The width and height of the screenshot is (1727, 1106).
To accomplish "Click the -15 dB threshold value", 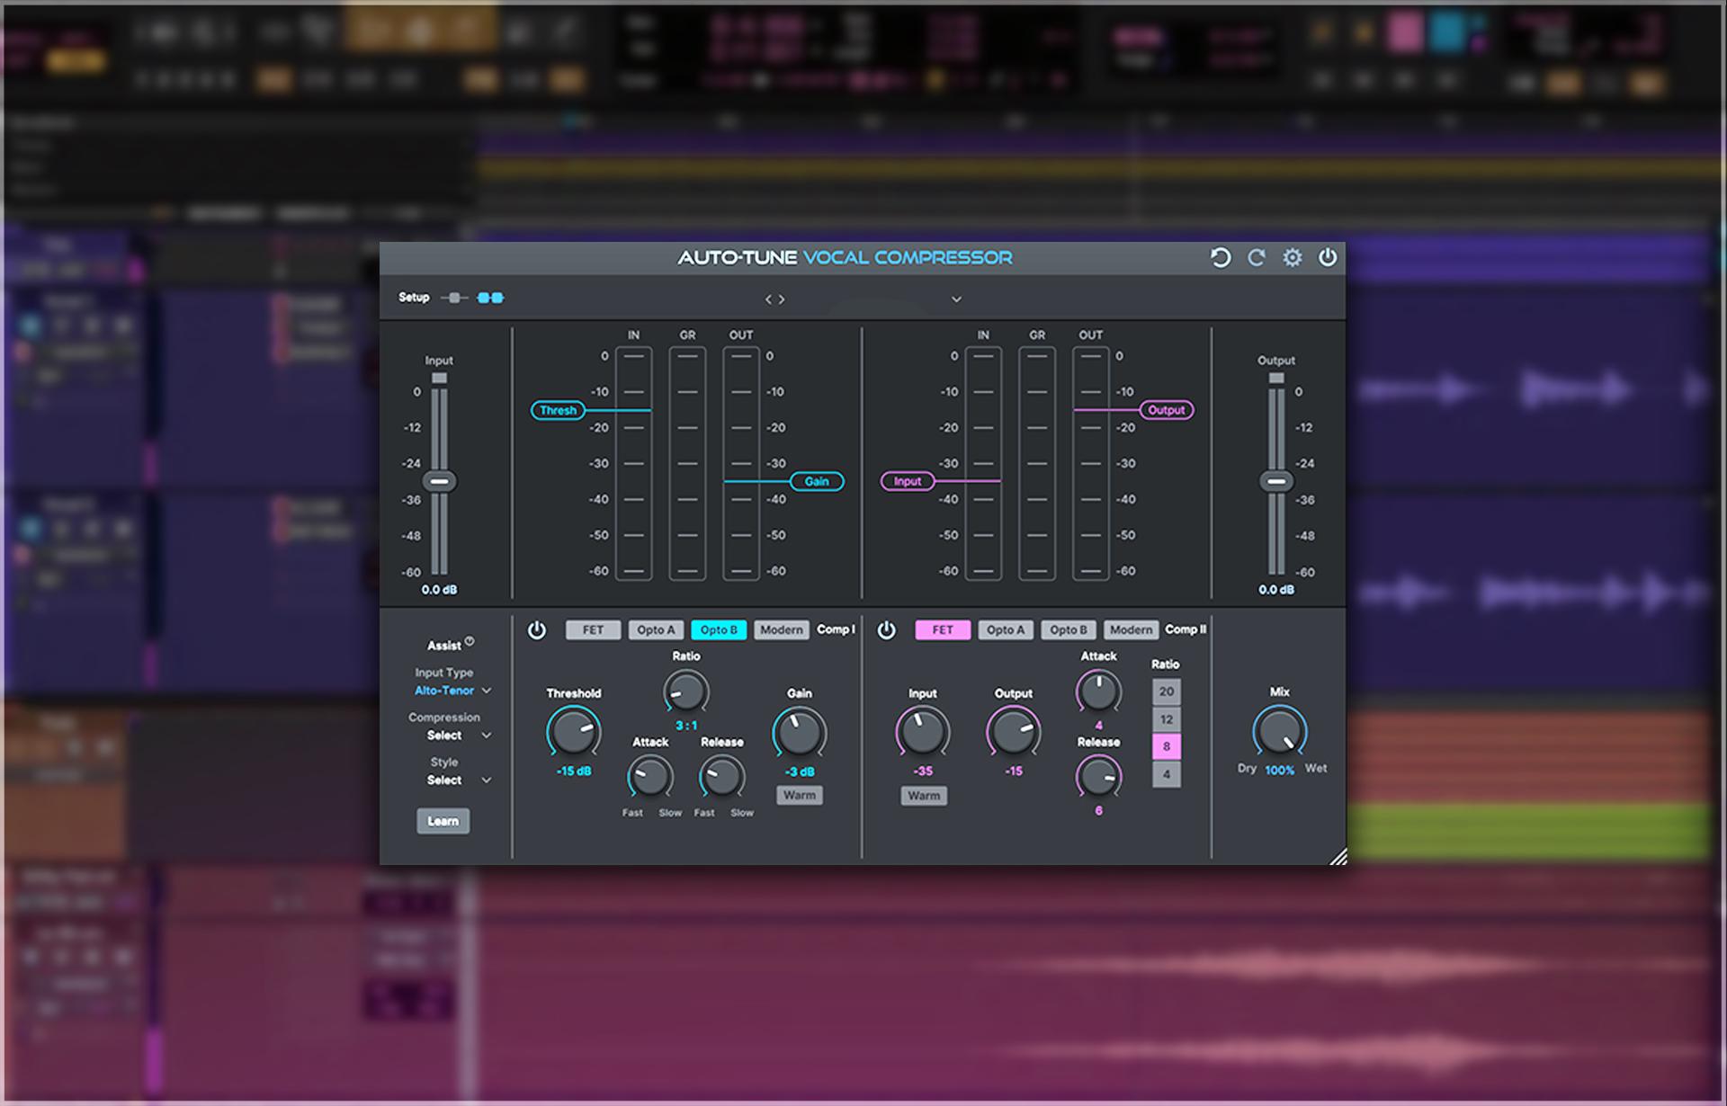I will [x=574, y=772].
